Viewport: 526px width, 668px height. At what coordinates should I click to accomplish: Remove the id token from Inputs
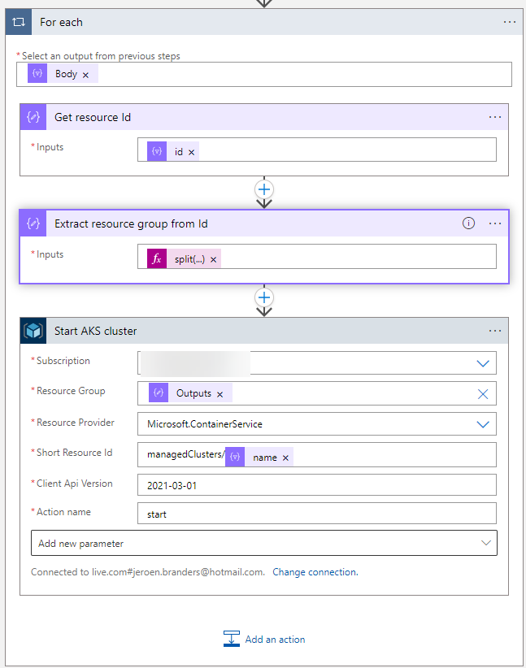click(x=192, y=152)
